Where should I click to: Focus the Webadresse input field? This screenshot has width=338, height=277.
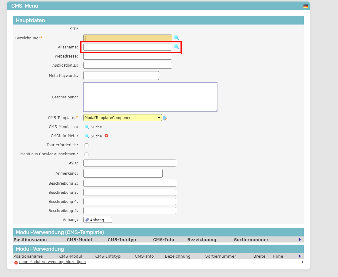(x=128, y=57)
